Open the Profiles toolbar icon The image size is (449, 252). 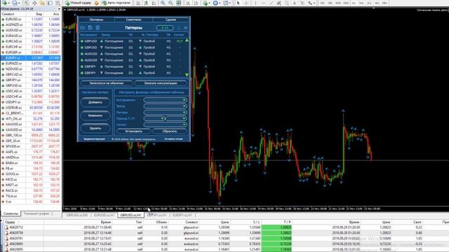pyautogui.click(x=15, y=3)
